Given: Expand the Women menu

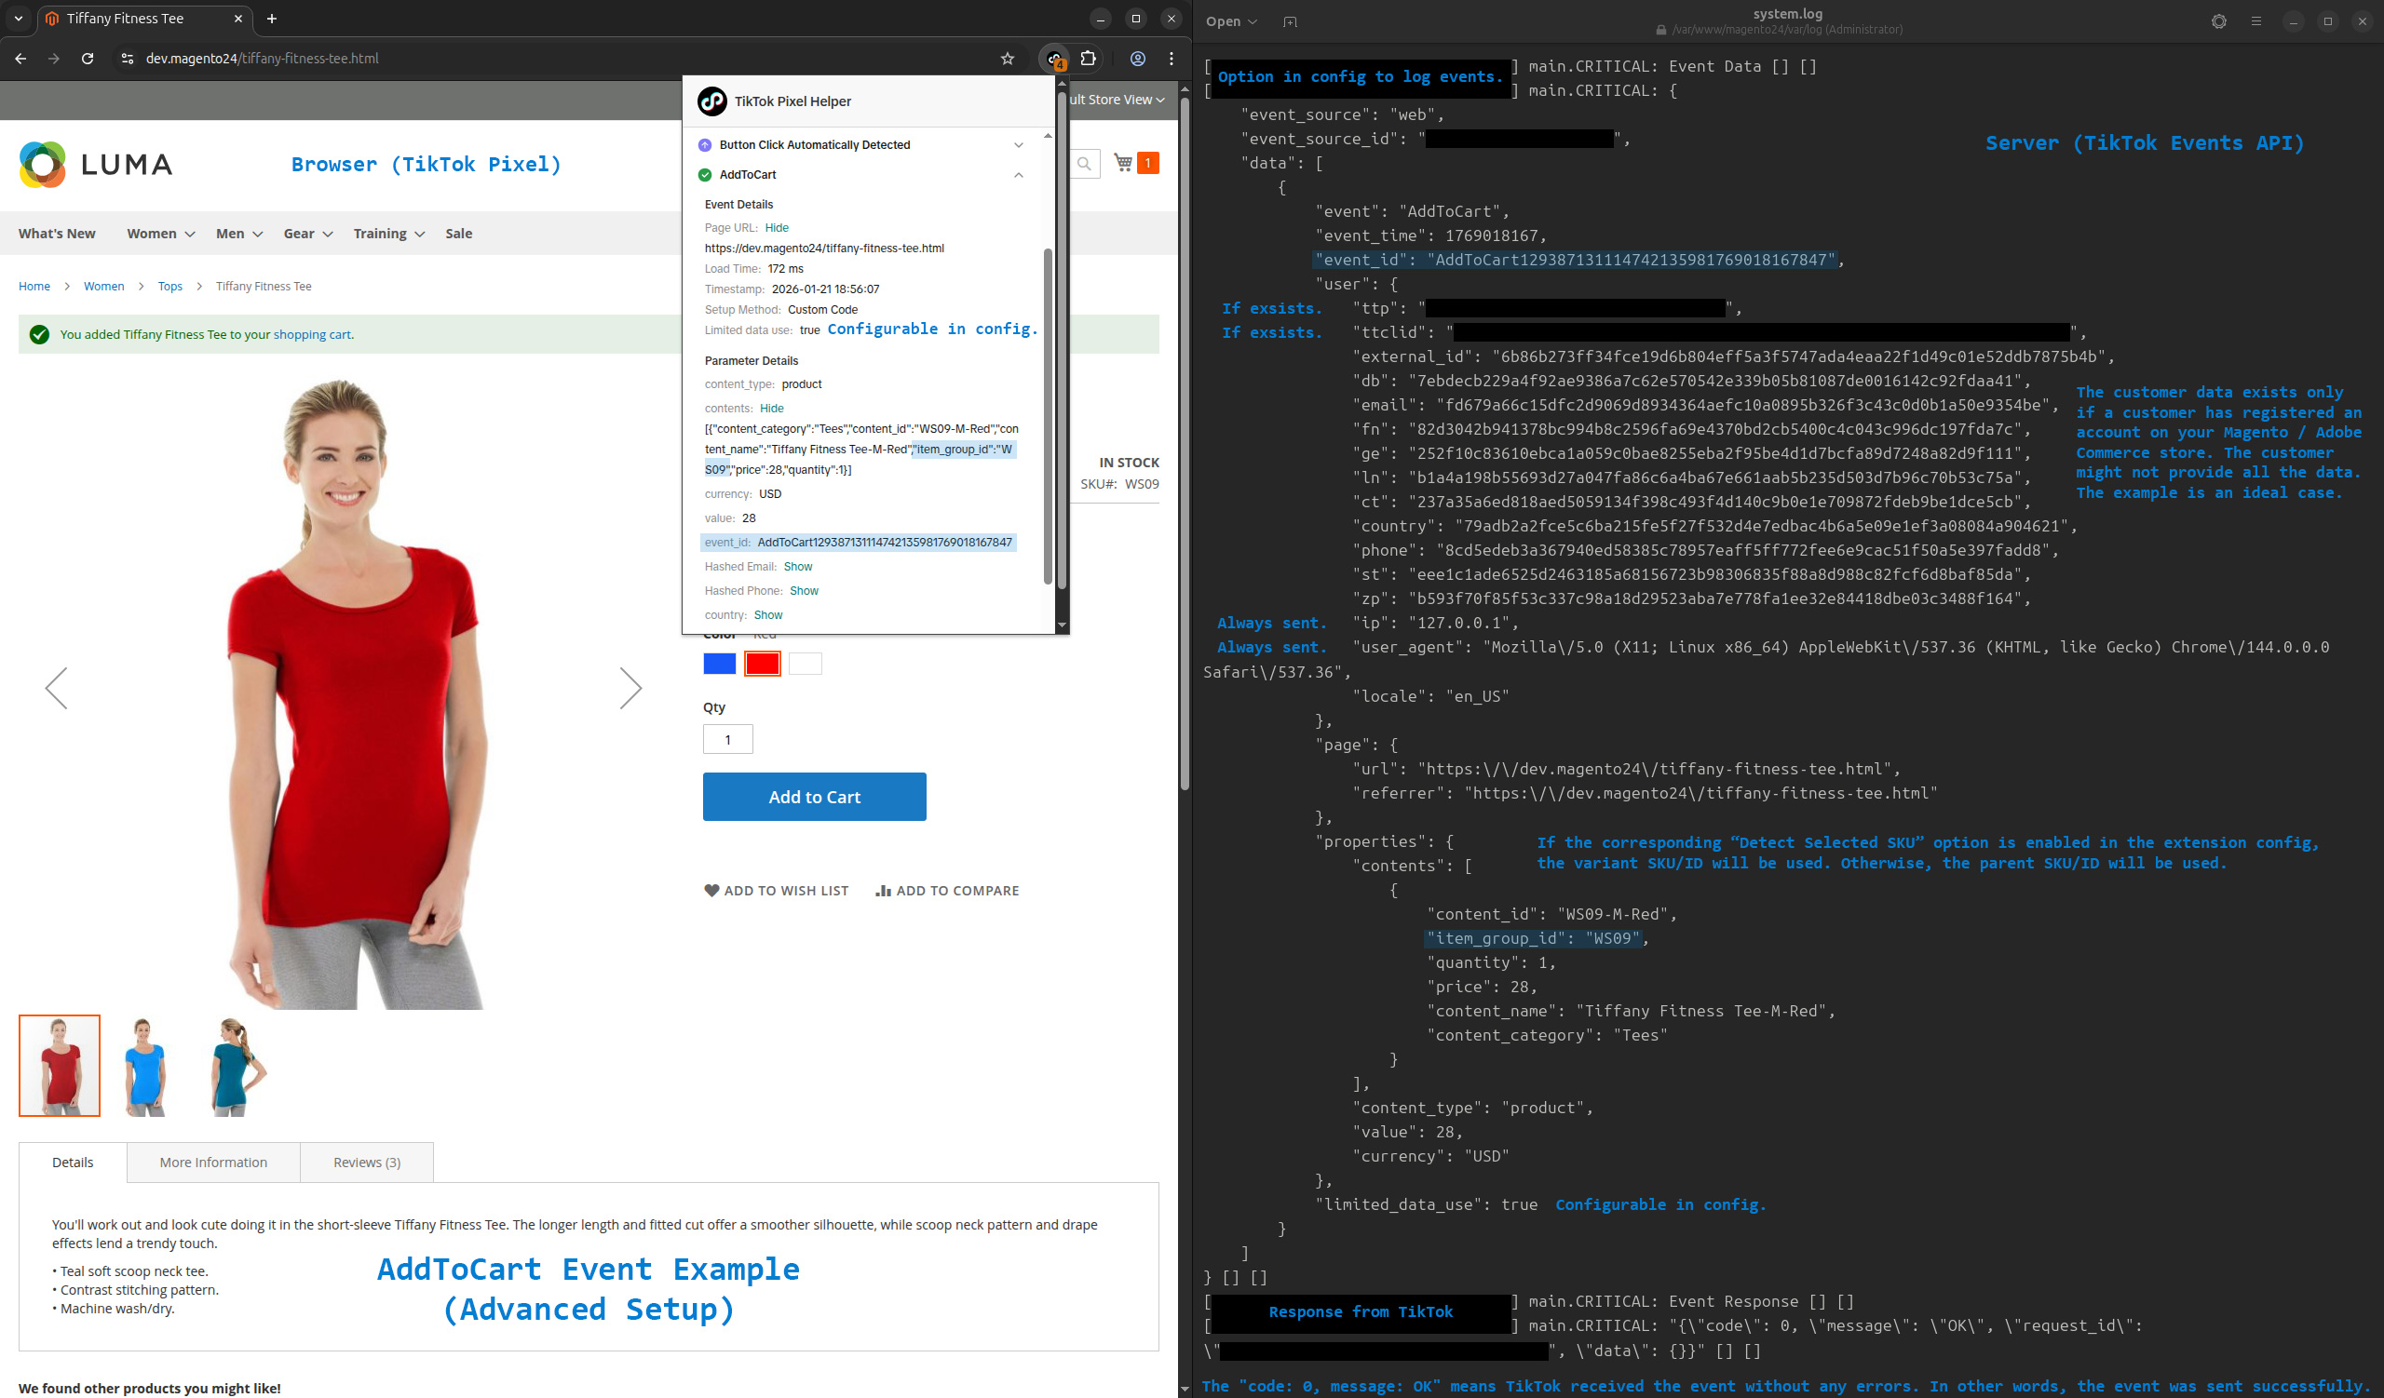Looking at the screenshot, I should (x=161, y=234).
